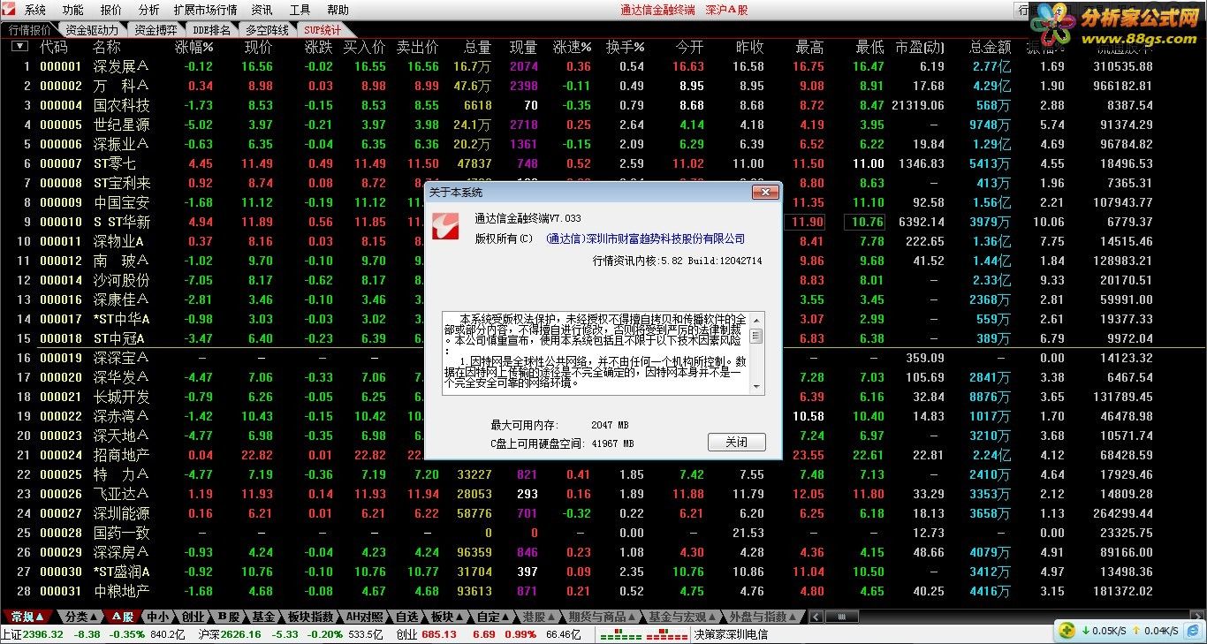
Task: Select the 自选 bottom tab
Action: click(x=406, y=617)
